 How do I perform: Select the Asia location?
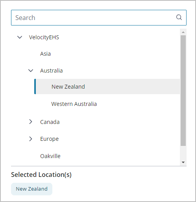(x=45, y=54)
